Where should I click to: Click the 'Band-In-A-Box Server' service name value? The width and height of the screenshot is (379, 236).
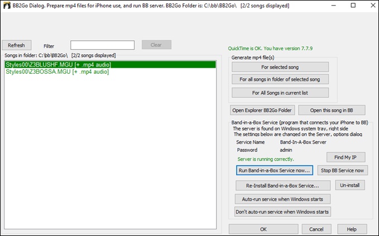pyautogui.click(x=303, y=142)
